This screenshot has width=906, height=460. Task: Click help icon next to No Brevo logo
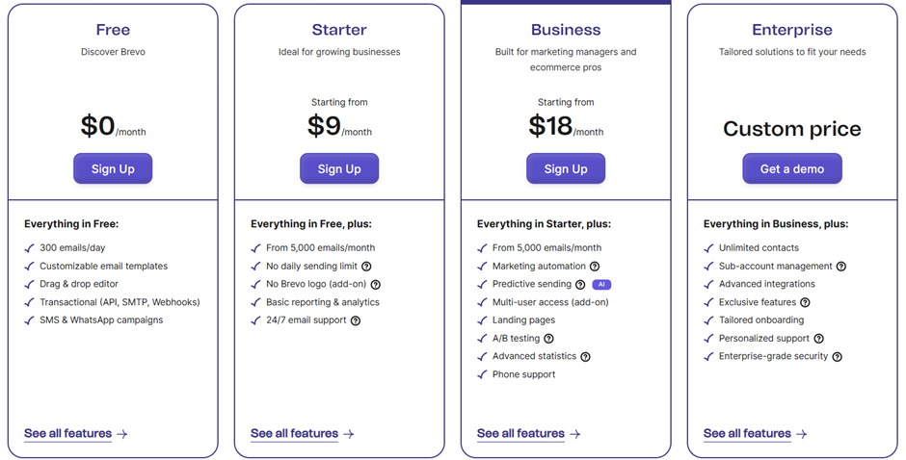(376, 285)
